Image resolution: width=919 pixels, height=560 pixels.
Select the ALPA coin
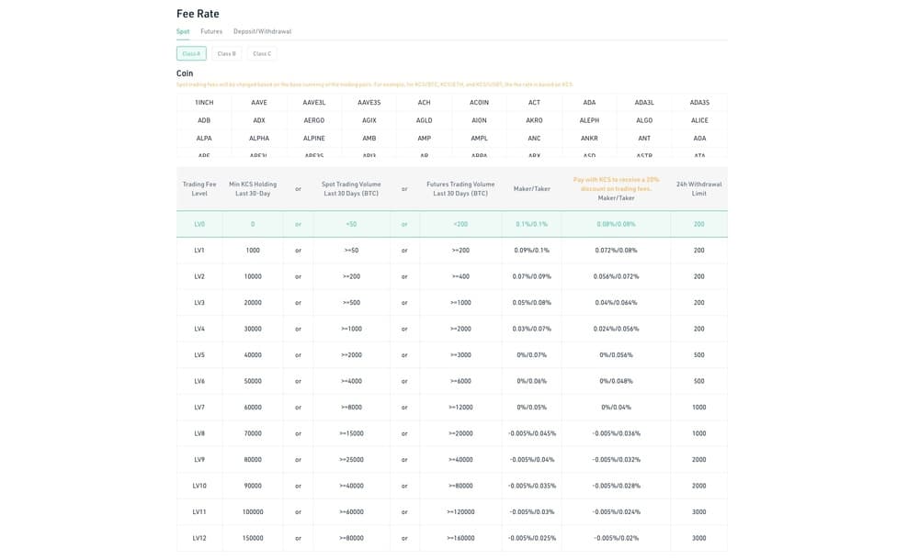[x=204, y=139]
